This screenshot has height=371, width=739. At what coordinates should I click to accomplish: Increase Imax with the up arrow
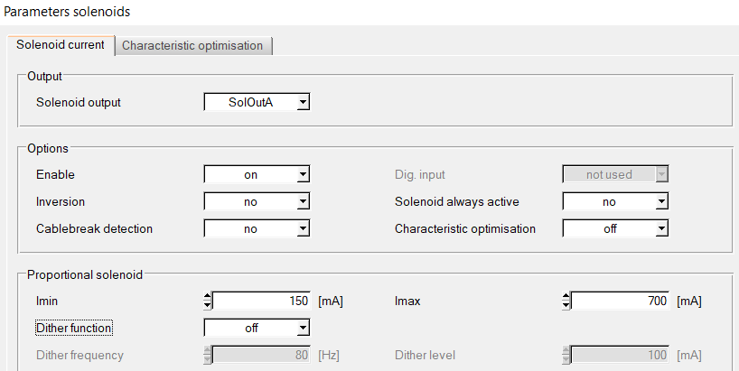coord(566,296)
